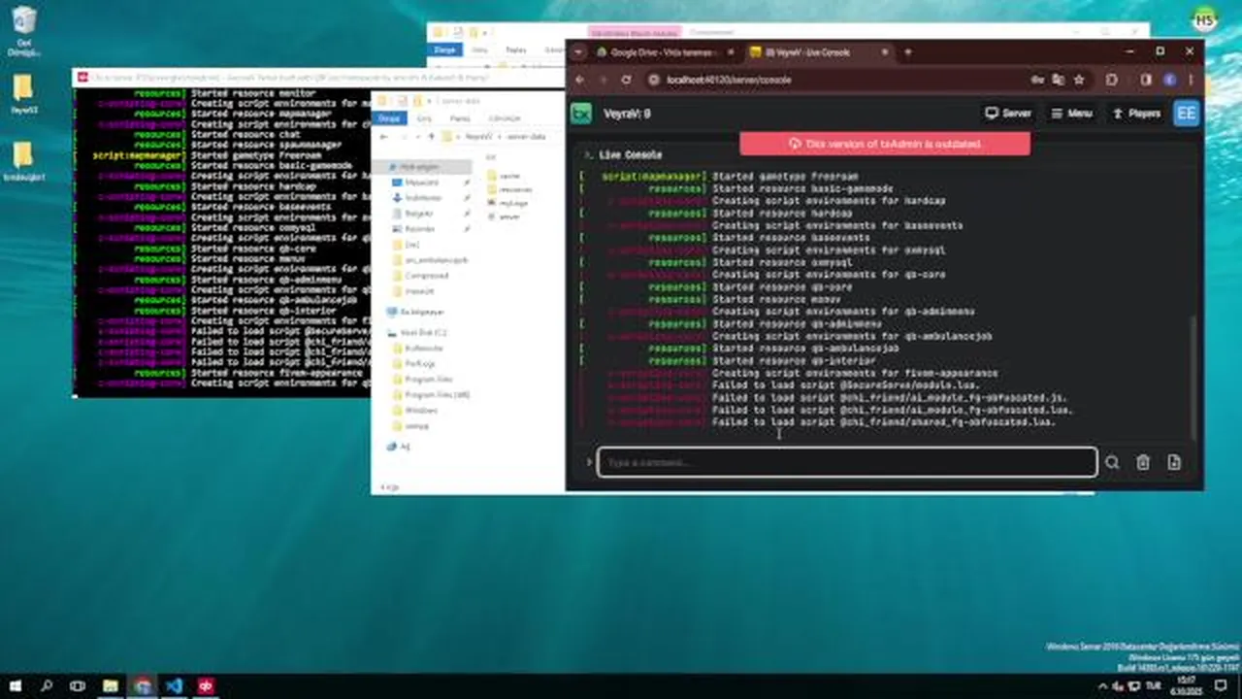
Task: Select Windows folder in Explorer sidebar
Action: 420,411
